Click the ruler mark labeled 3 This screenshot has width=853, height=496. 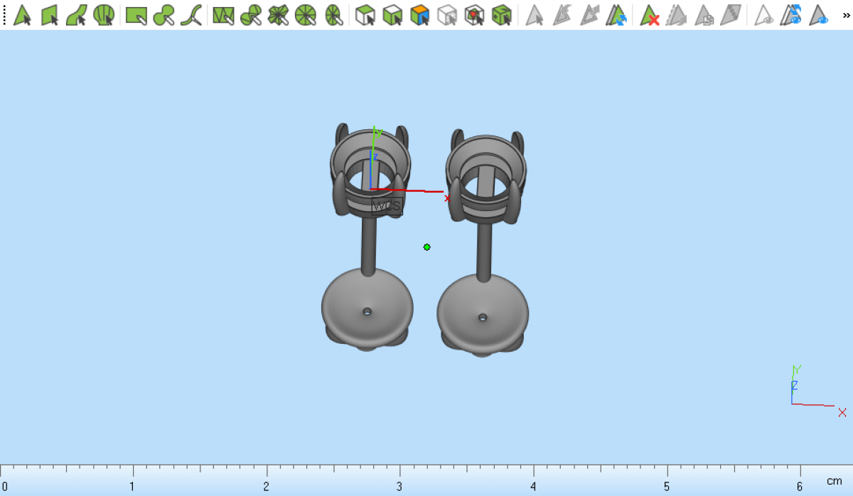coord(399,487)
